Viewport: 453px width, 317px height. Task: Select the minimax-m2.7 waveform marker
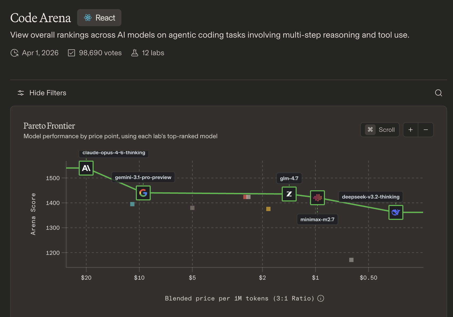click(x=317, y=198)
